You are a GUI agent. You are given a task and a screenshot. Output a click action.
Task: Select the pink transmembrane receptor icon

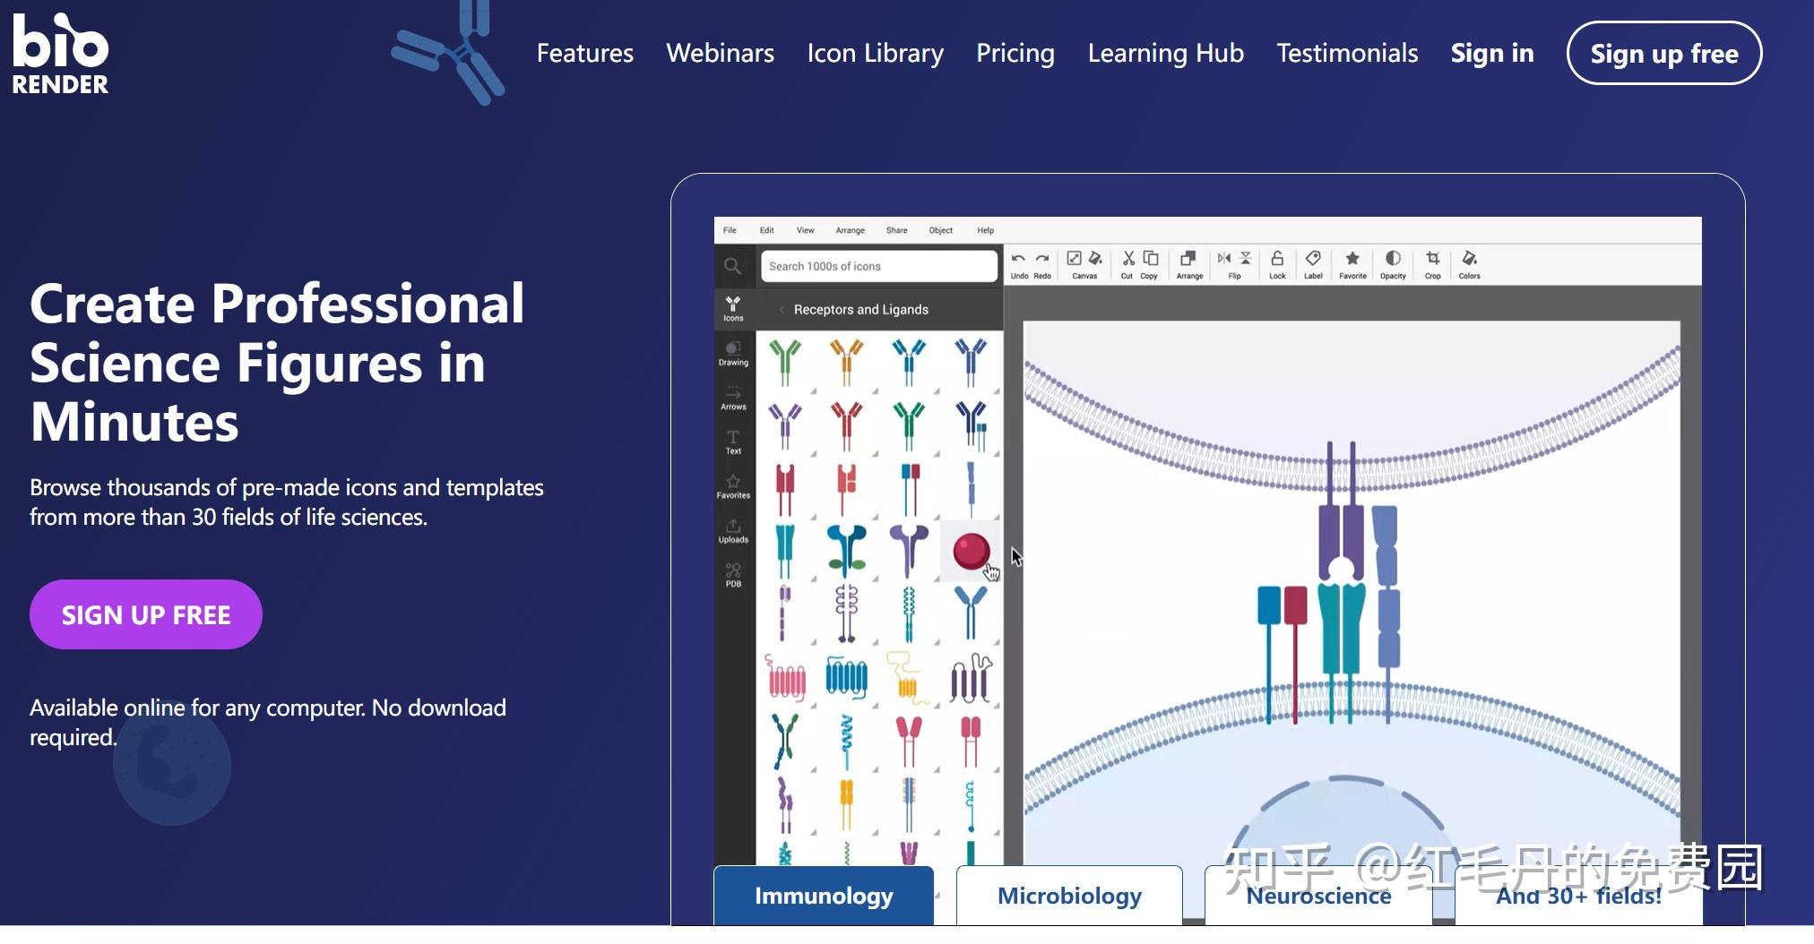tap(786, 677)
